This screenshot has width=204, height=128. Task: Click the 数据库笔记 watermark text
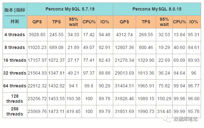pyautogui.click(x=185, y=119)
